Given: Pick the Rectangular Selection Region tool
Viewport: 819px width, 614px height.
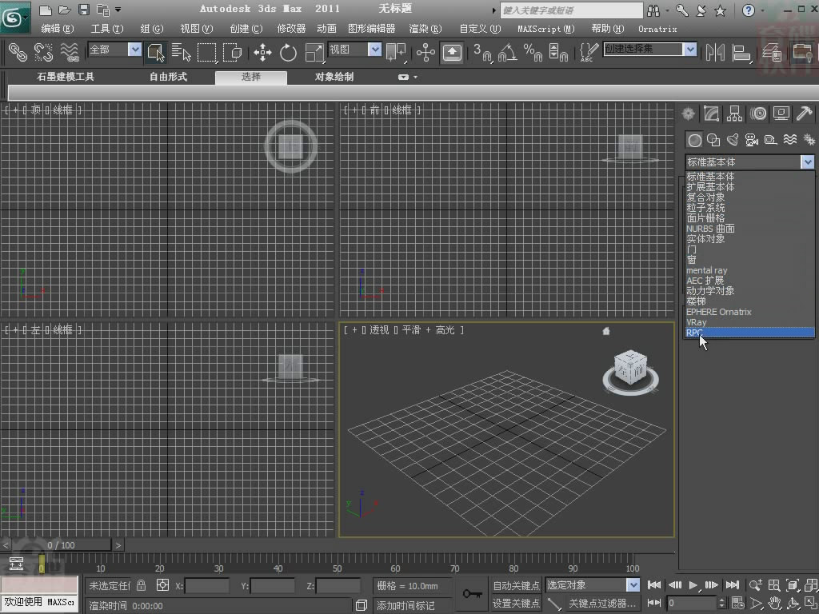Looking at the screenshot, I should point(206,52).
